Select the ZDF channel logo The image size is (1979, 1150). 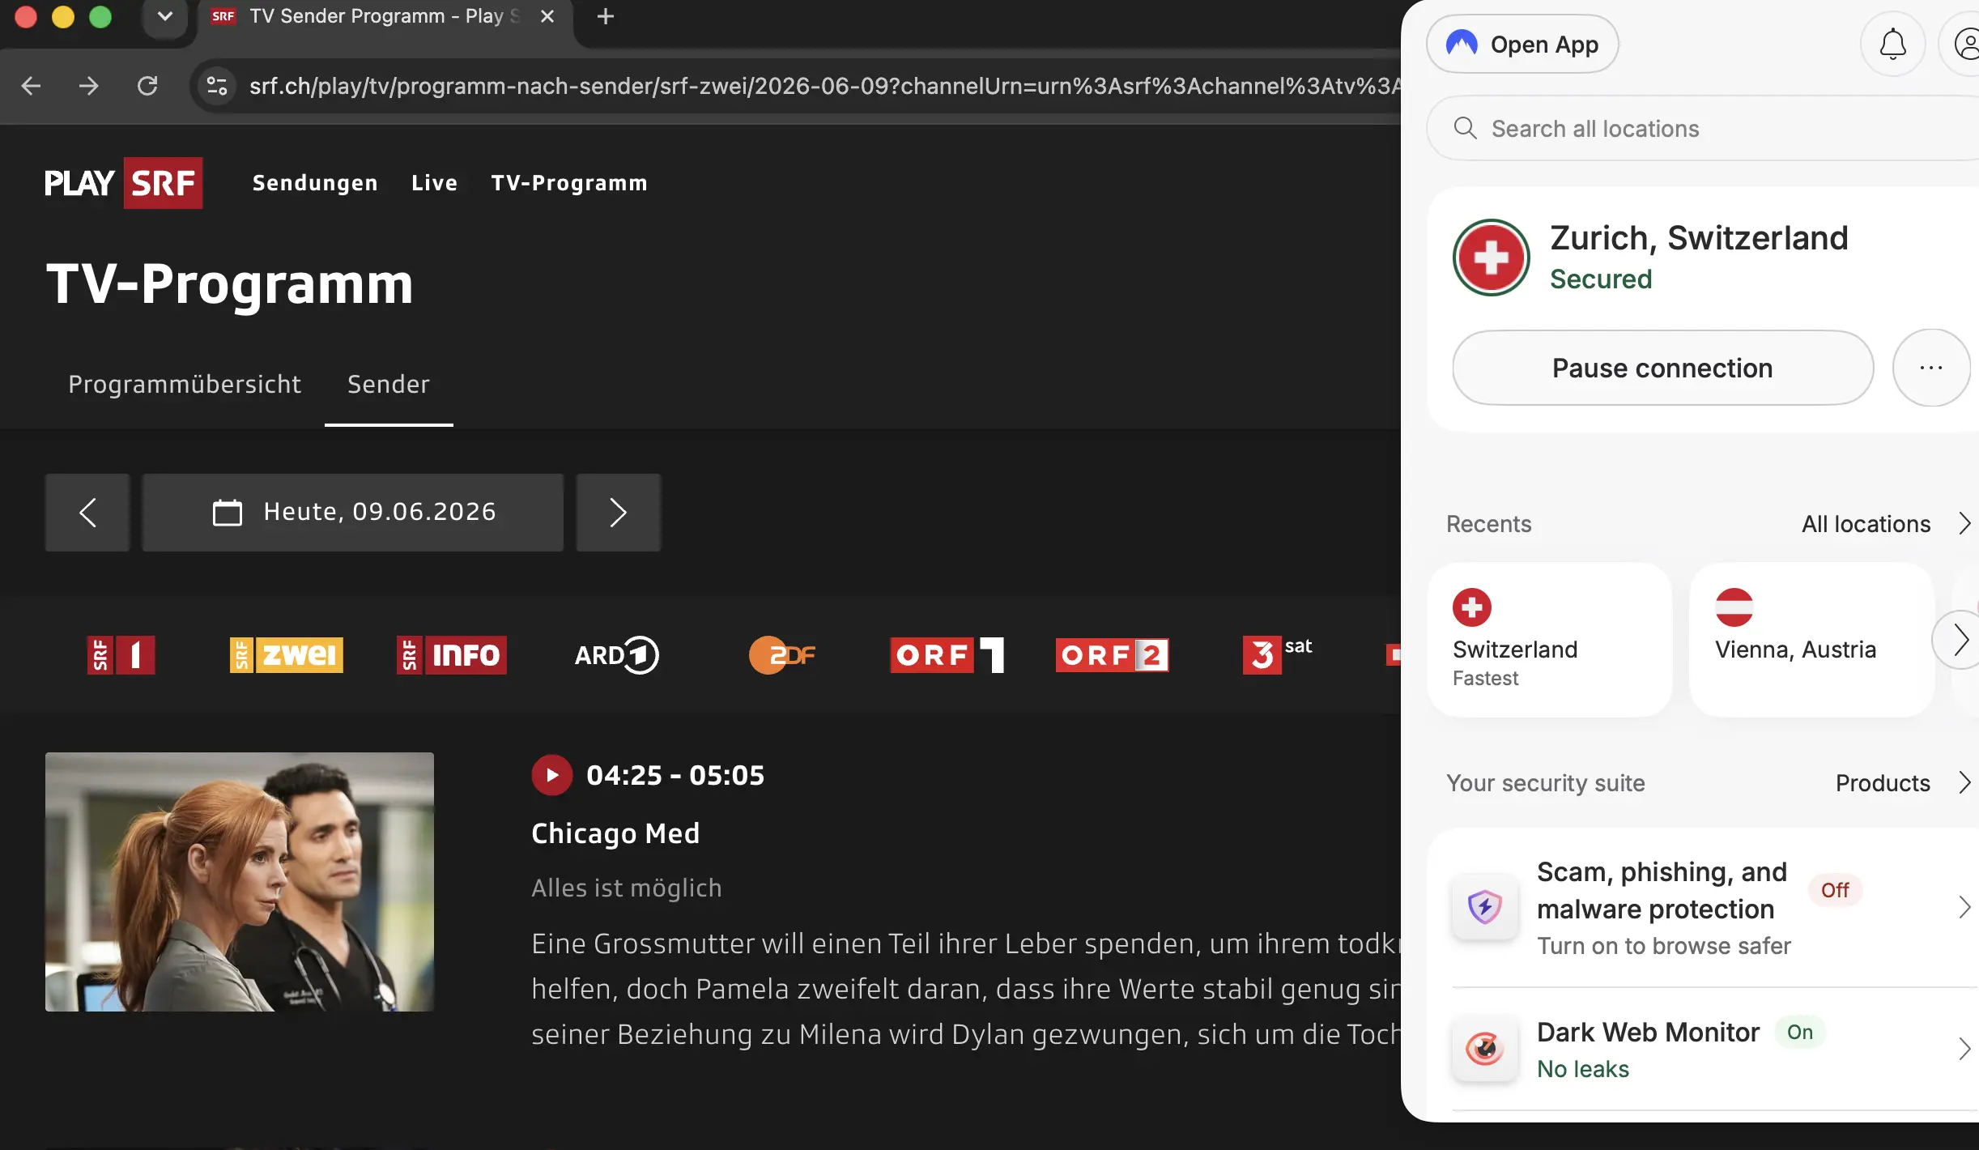click(782, 655)
